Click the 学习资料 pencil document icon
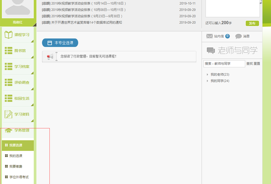This screenshot has width=271, height=184. (x=9, y=114)
